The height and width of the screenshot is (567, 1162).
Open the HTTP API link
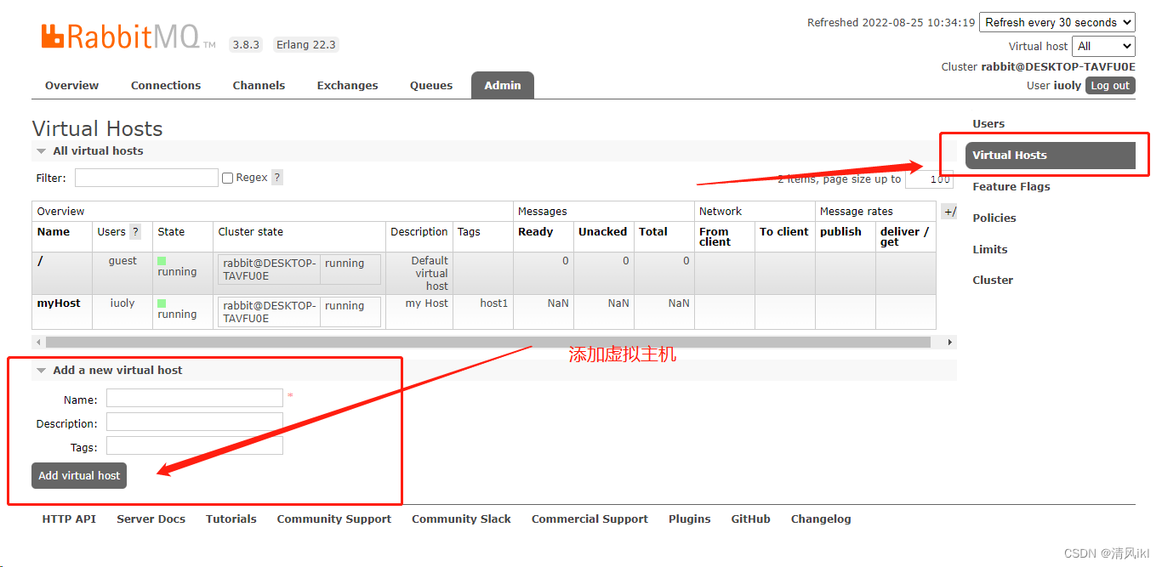pos(69,519)
